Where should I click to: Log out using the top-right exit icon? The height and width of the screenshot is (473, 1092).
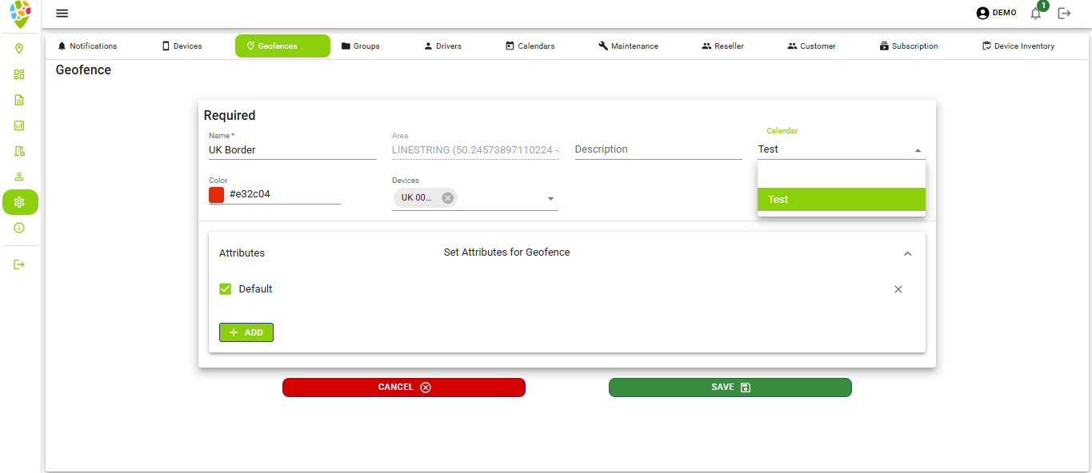point(1064,13)
